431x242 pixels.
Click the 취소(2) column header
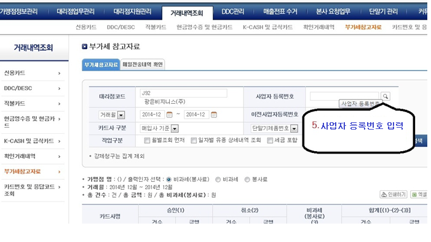pos(250,211)
